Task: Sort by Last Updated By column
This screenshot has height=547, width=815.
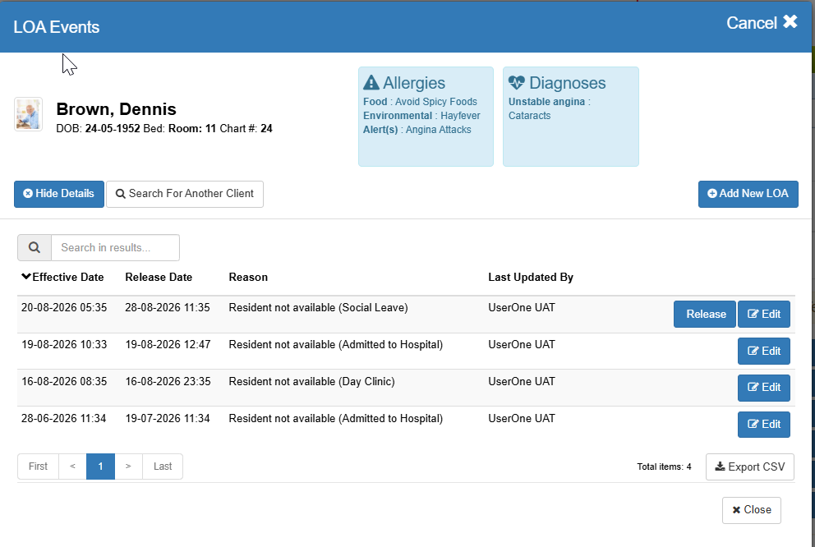Action: pos(531,278)
